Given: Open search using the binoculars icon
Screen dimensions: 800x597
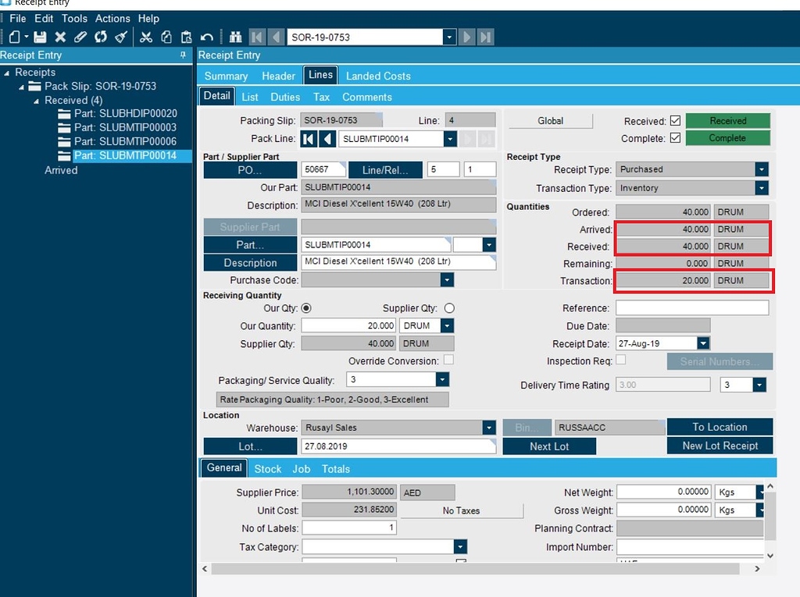Looking at the screenshot, I should (x=235, y=37).
